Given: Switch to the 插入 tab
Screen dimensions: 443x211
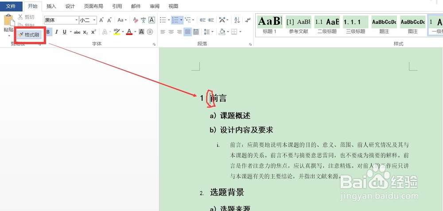Looking at the screenshot, I should 51,6.
